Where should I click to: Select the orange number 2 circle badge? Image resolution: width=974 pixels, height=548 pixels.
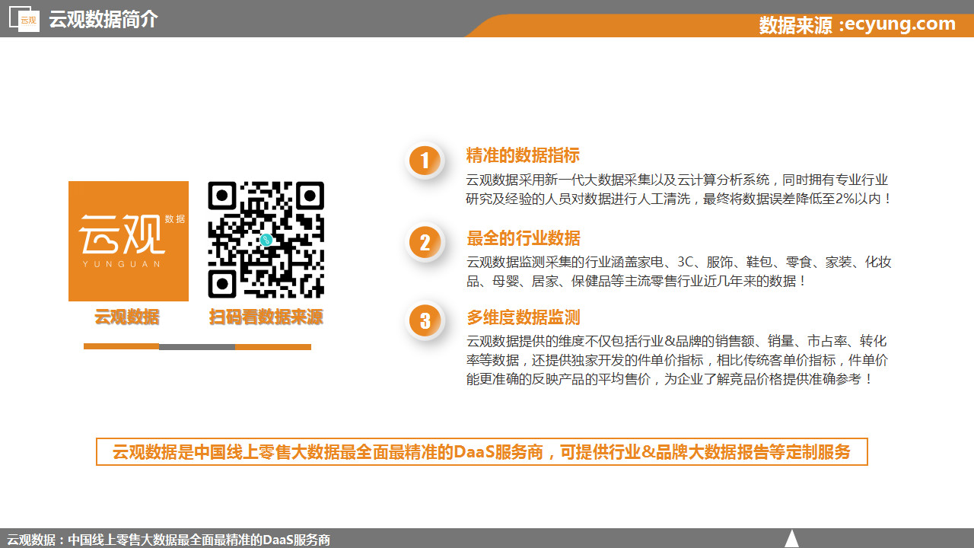click(424, 243)
